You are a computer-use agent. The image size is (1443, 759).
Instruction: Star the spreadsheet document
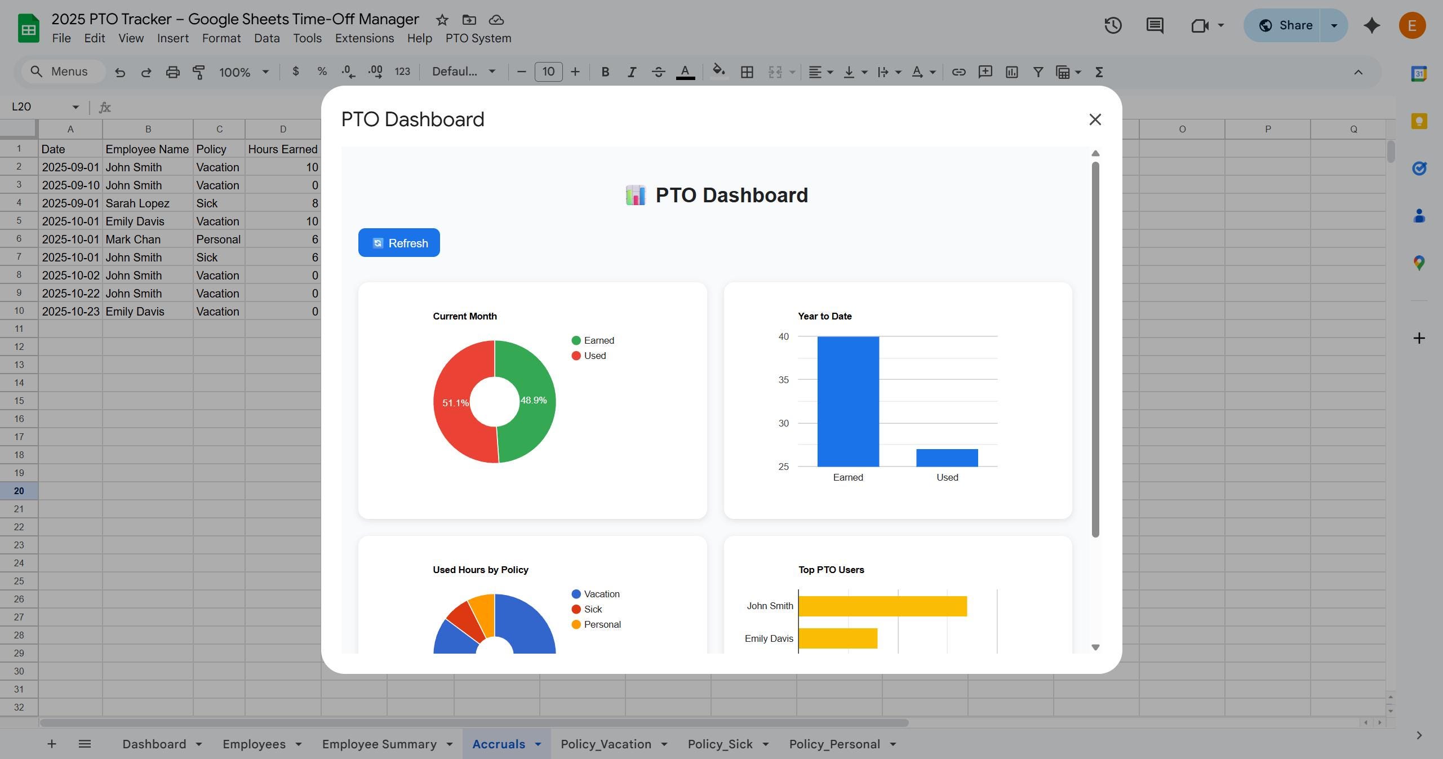point(442,20)
